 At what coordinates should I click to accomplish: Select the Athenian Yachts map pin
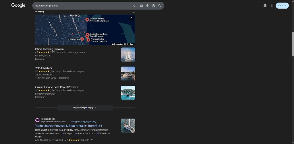[87, 20]
